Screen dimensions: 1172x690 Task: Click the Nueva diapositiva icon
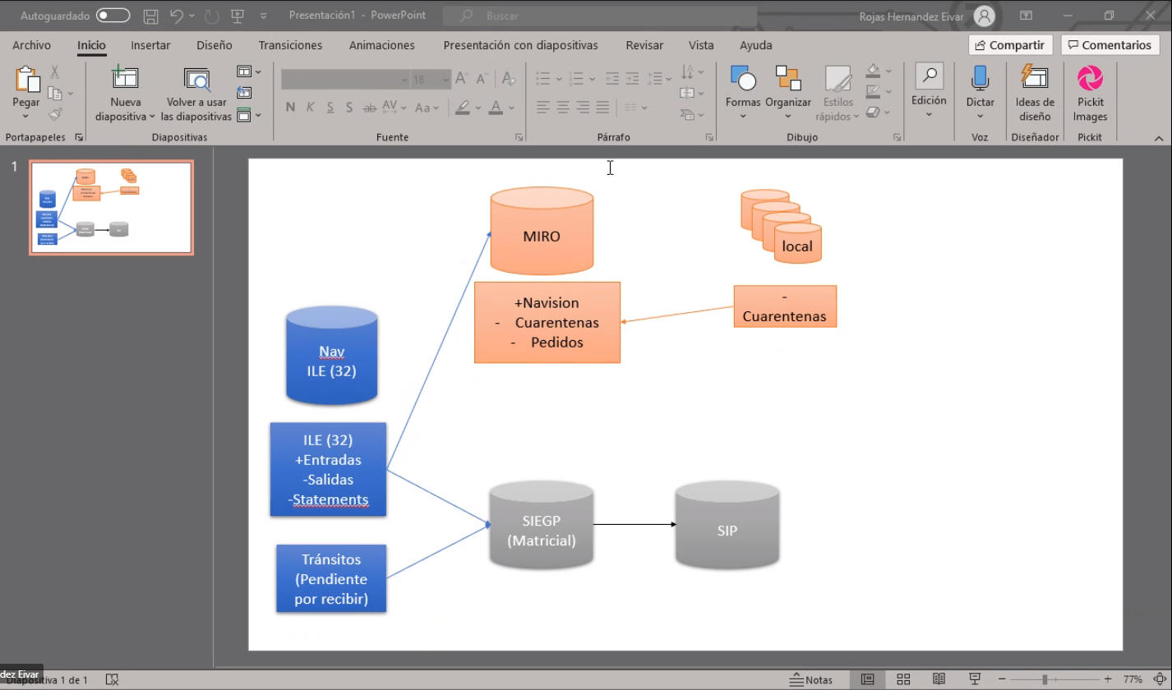[125, 80]
